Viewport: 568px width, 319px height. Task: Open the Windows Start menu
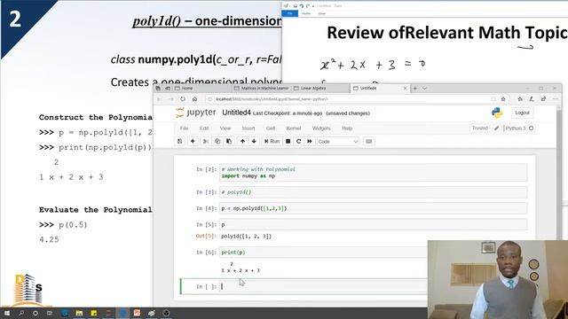[7, 313]
